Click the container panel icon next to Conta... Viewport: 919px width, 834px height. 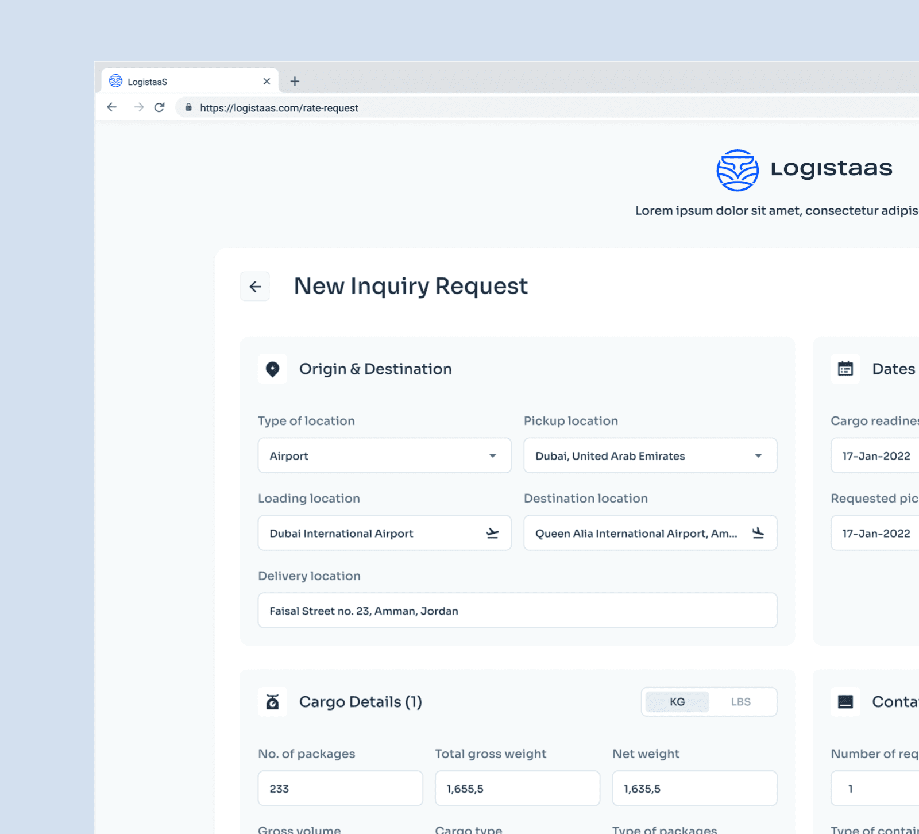[x=845, y=701]
